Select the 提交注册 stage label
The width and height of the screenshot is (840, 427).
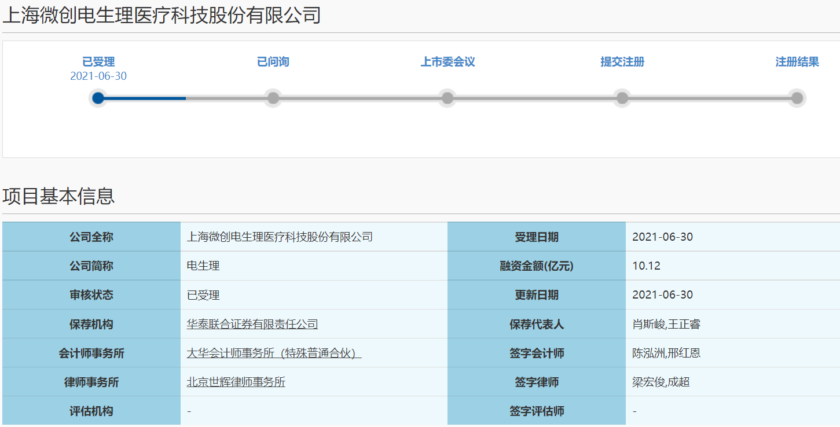pos(622,62)
